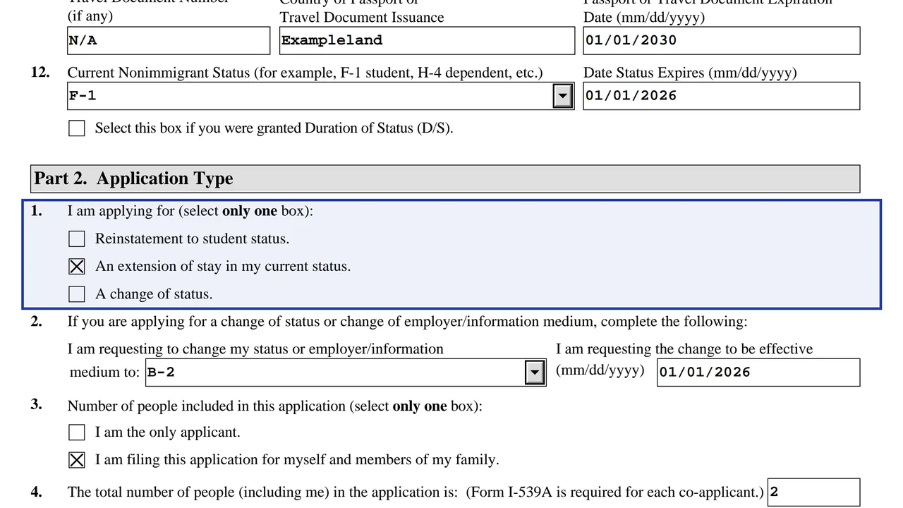Uncheck extension of stay in current status
The height and width of the screenshot is (508, 903).
77,267
